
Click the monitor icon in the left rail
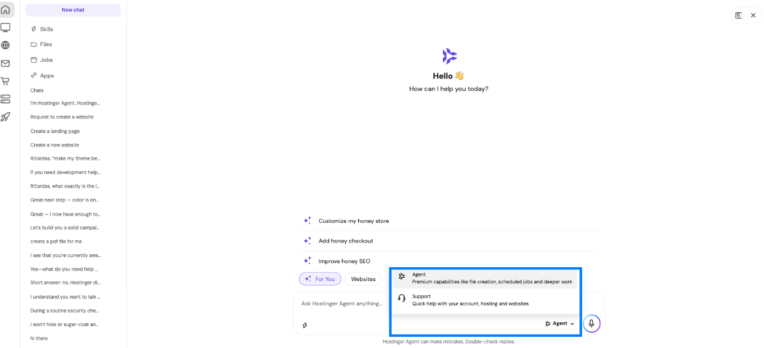6,28
